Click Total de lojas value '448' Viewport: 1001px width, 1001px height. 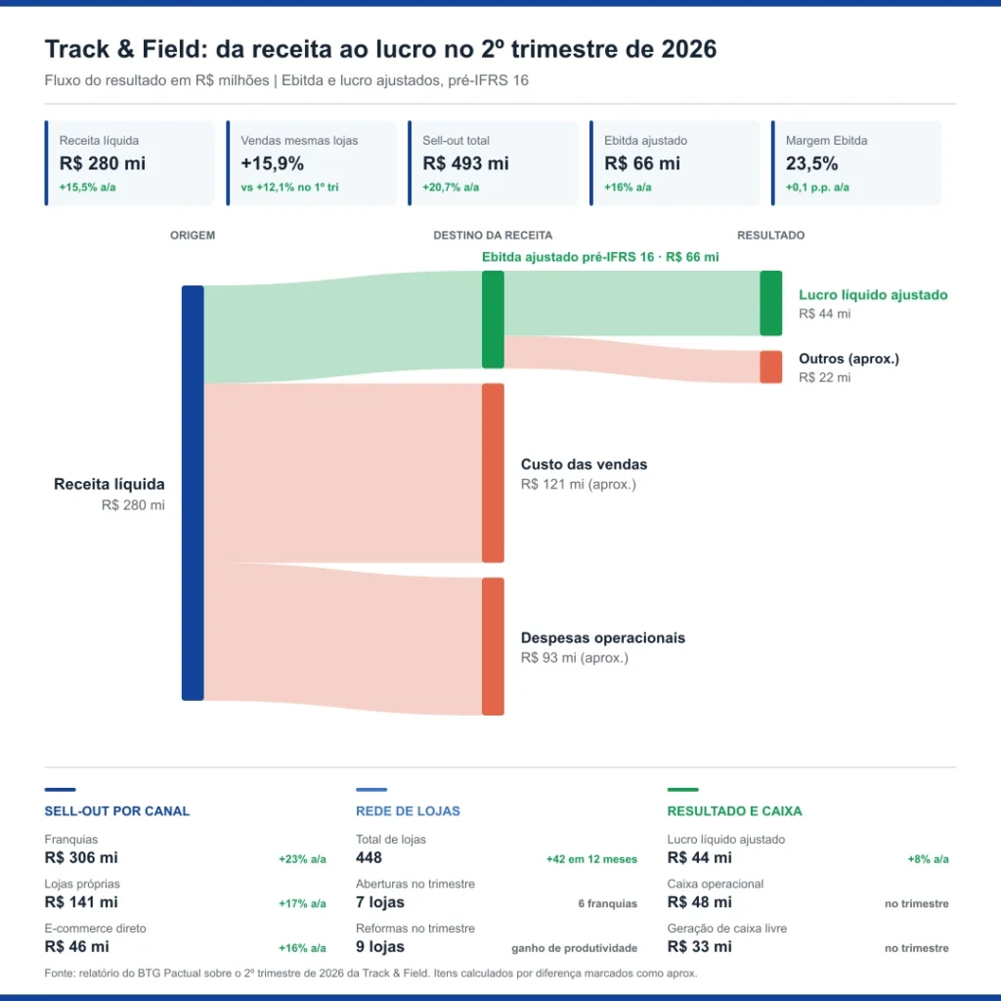coord(369,858)
